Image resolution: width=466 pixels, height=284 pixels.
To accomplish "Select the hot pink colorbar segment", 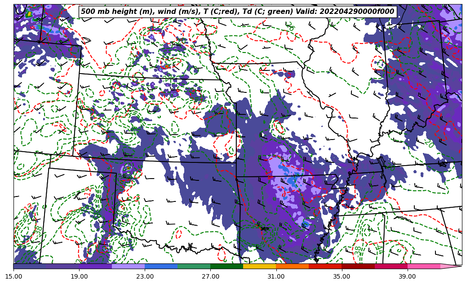I will coord(423,266).
